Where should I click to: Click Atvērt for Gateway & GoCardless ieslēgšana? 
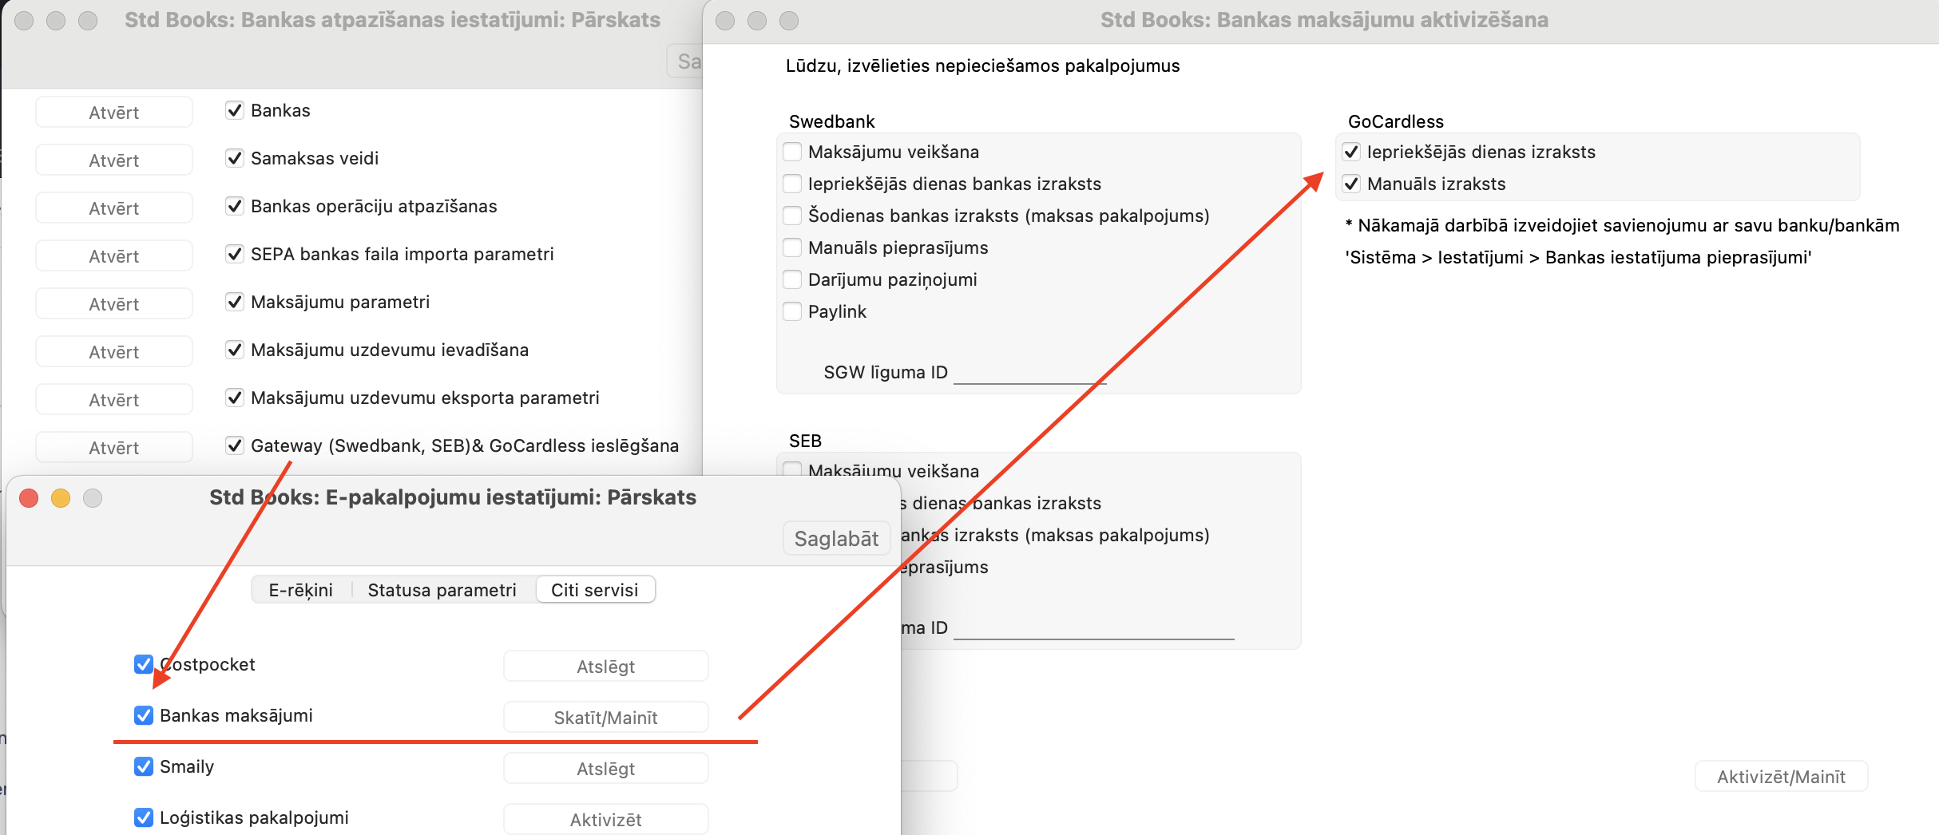(114, 448)
